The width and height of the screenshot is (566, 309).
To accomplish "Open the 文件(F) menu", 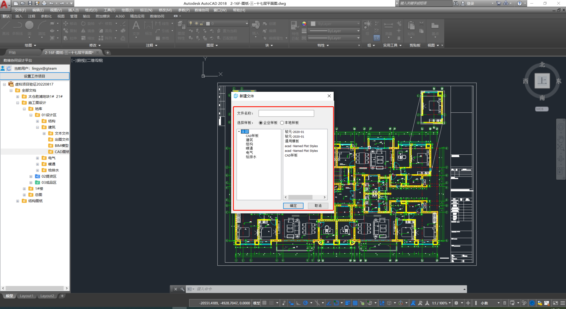I will (20, 10).
